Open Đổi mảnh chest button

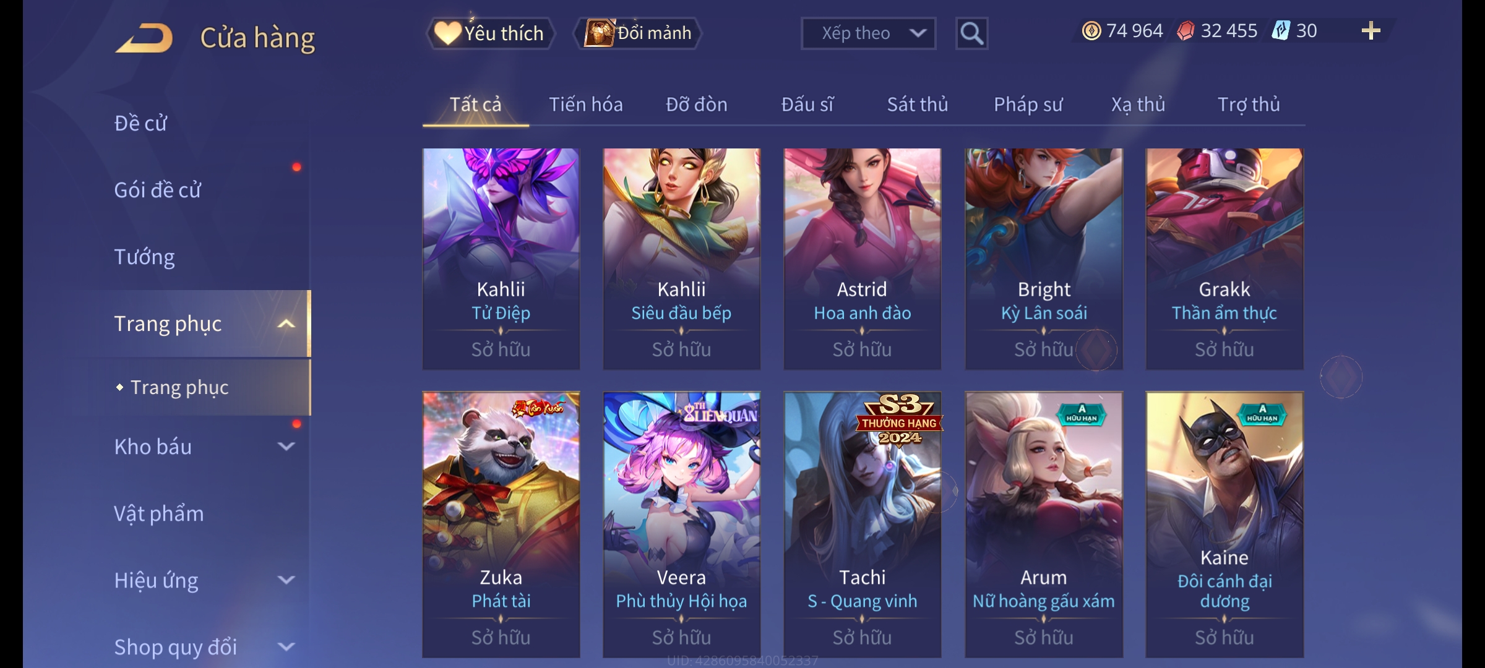pos(638,33)
